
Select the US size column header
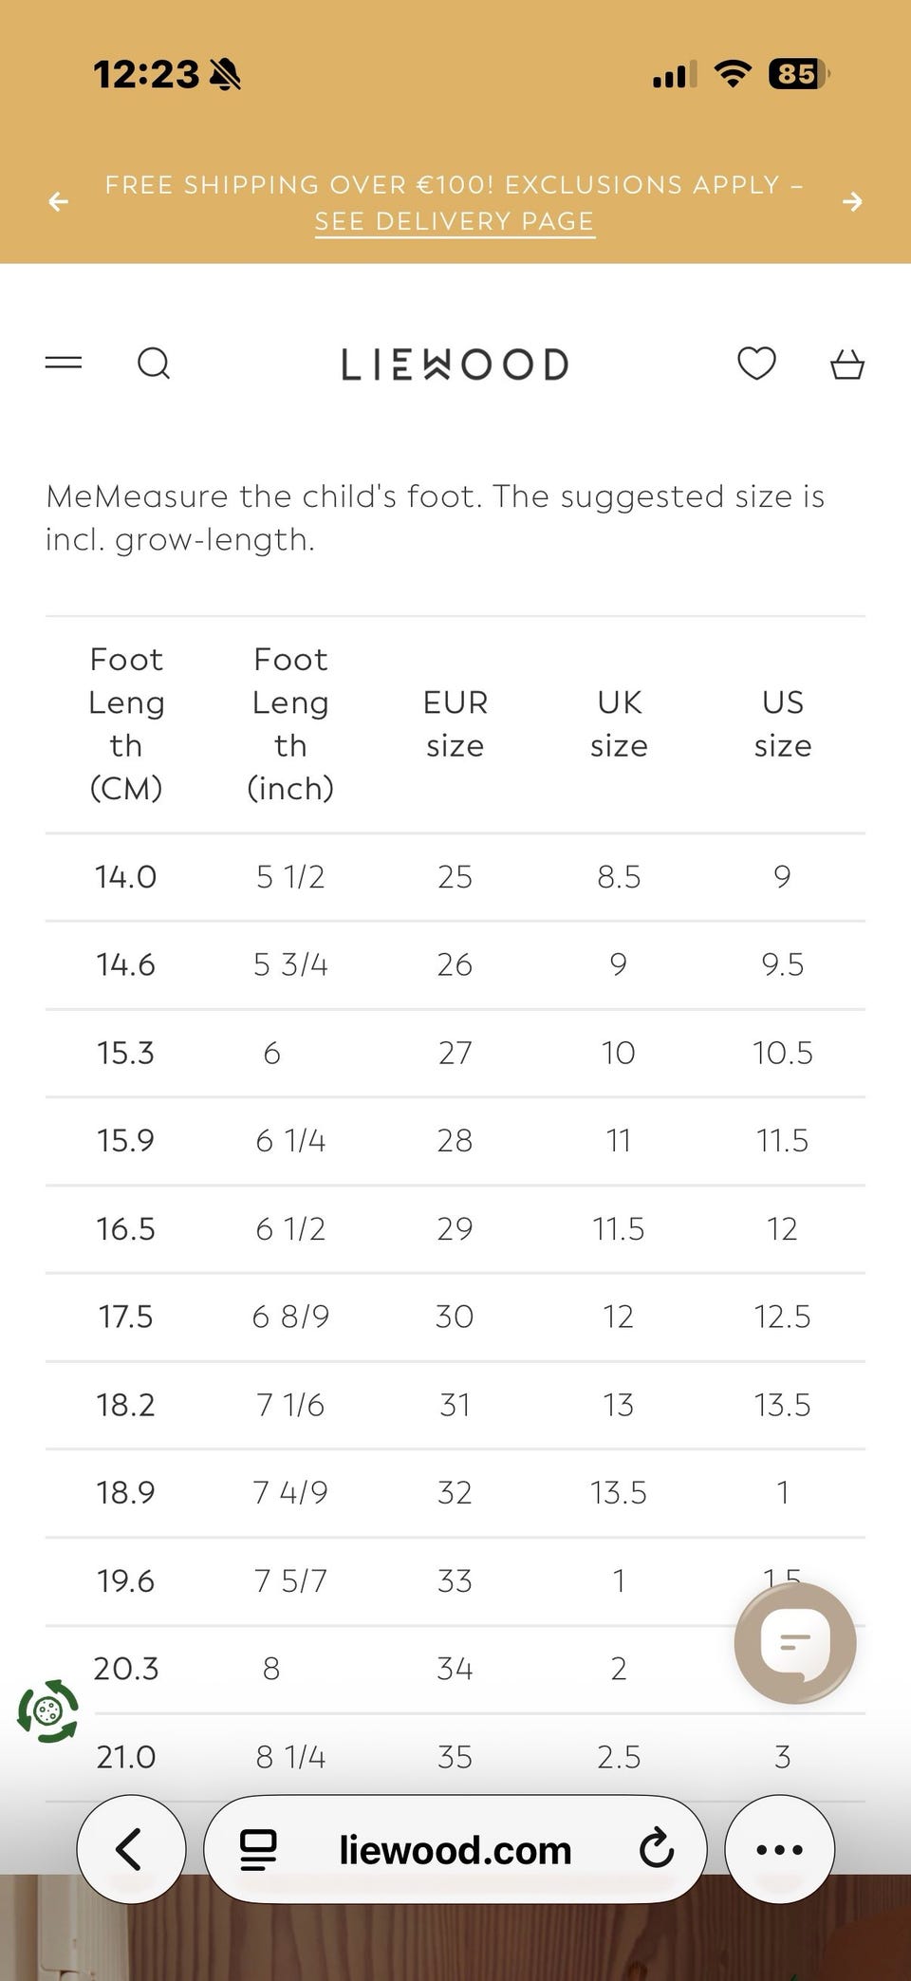click(x=783, y=723)
